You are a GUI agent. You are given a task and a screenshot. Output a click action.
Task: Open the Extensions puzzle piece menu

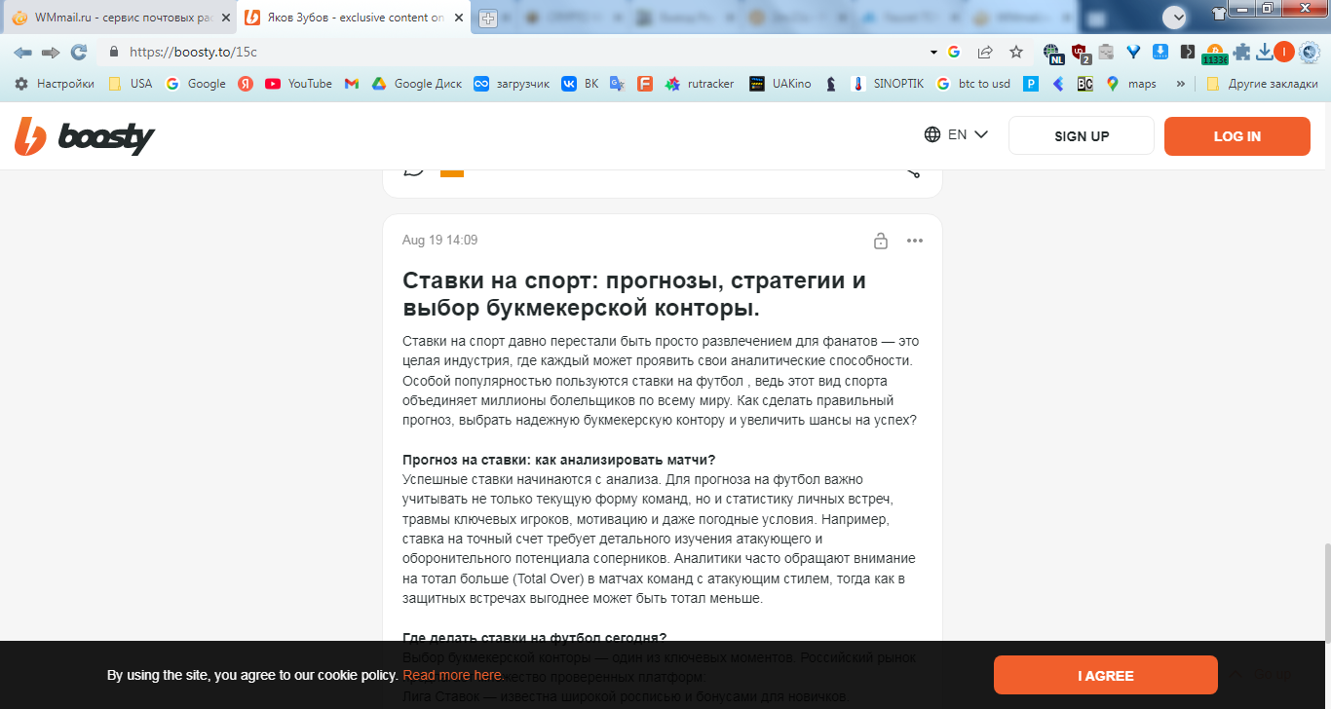[x=1242, y=52]
